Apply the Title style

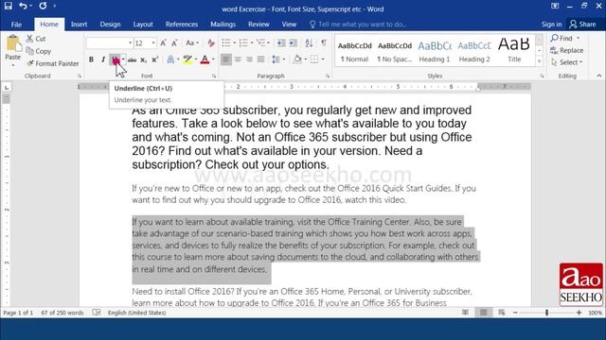pyautogui.click(x=514, y=52)
